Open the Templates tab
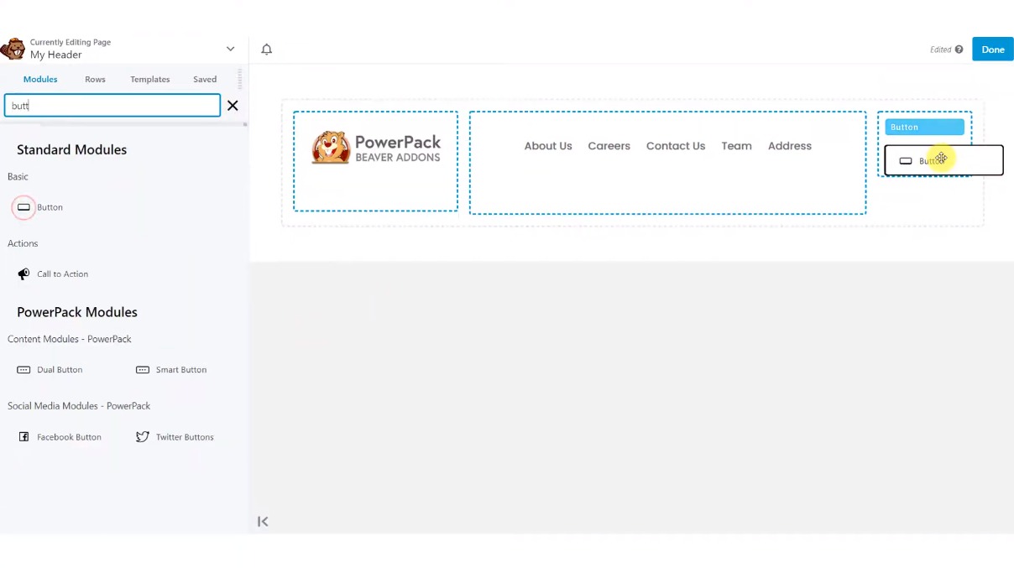This screenshot has height=568, width=1014. click(149, 79)
